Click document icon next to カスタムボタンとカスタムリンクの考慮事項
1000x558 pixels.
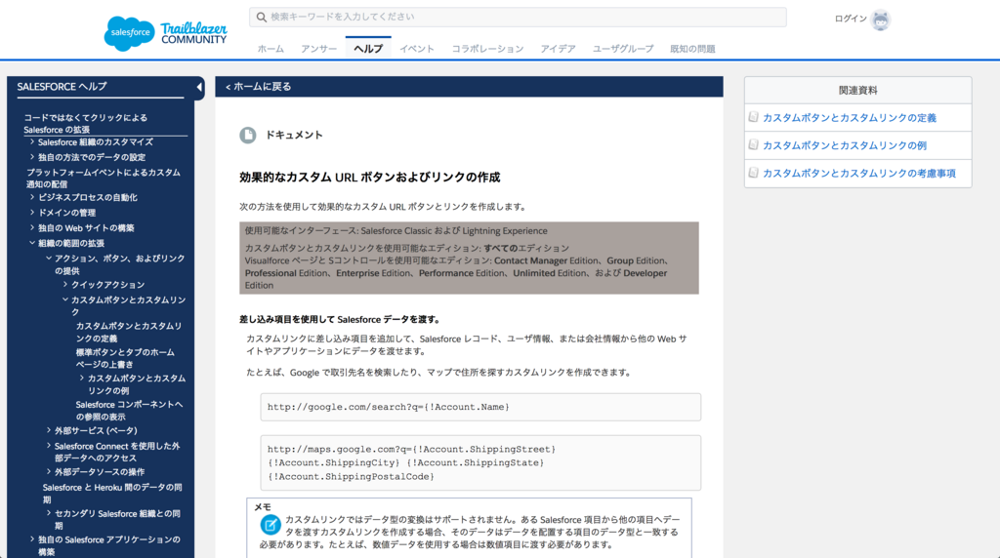[753, 173]
